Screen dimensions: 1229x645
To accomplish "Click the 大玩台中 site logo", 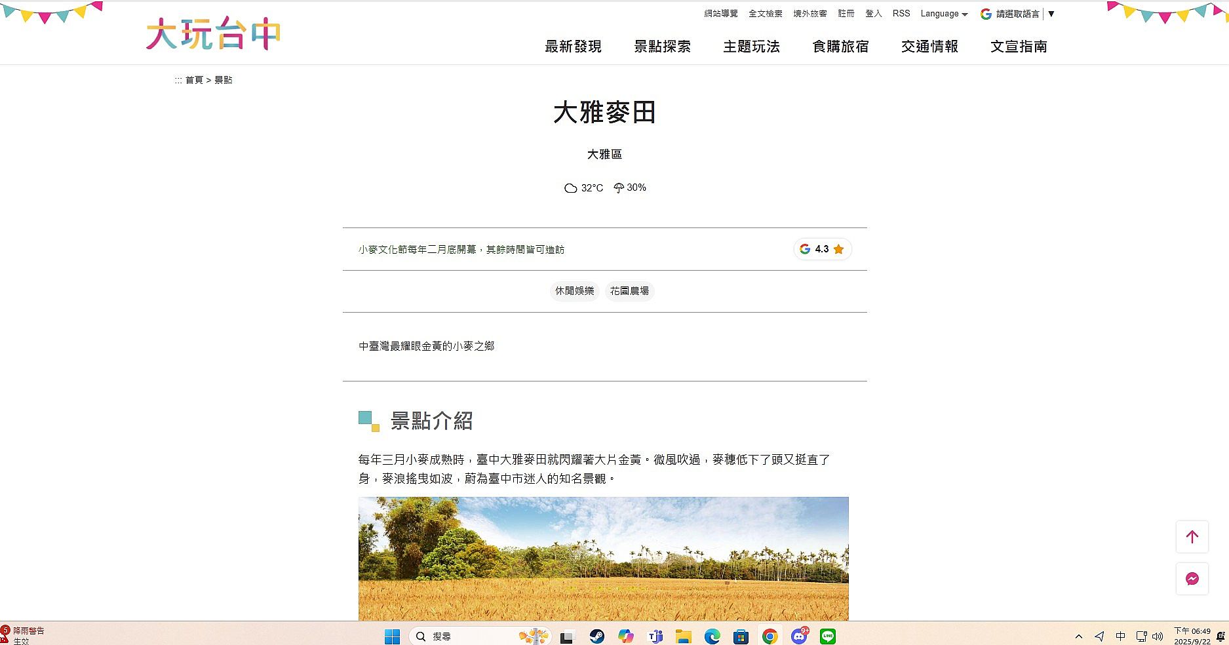I will click(x=213, y=34).
